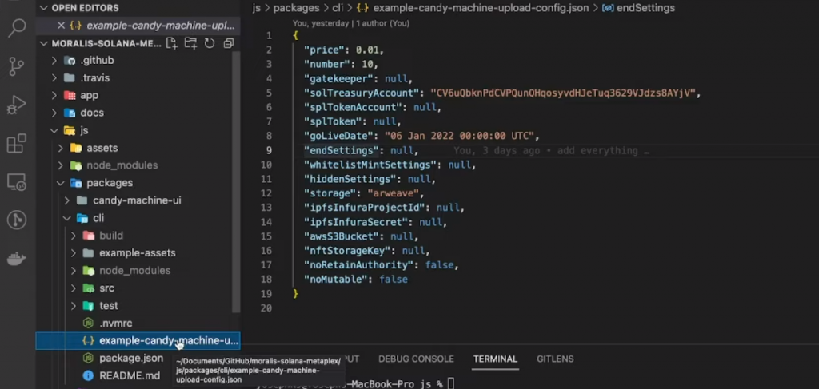Expand the assets folder

point(61,148)
